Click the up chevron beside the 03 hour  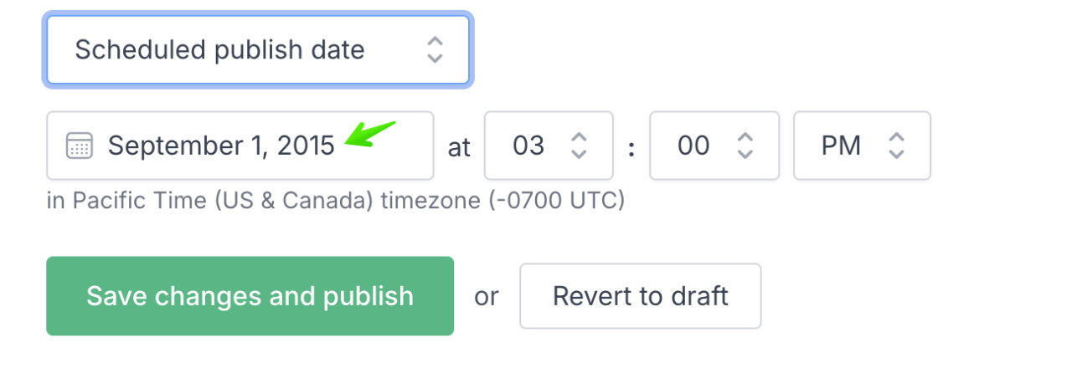coord(579,137)
